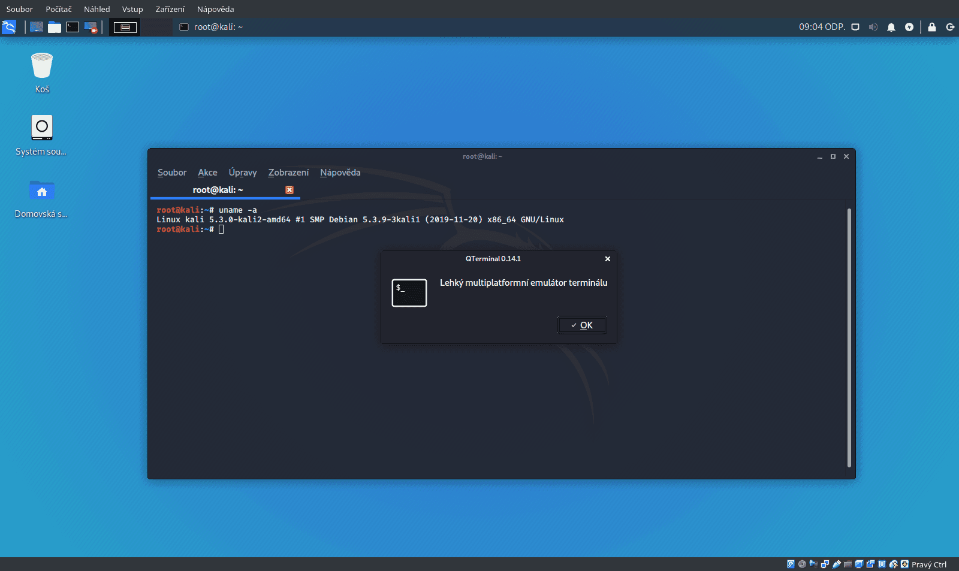Open the Zařízení menu in the VirtualBox menu bar

coord(170,9)
